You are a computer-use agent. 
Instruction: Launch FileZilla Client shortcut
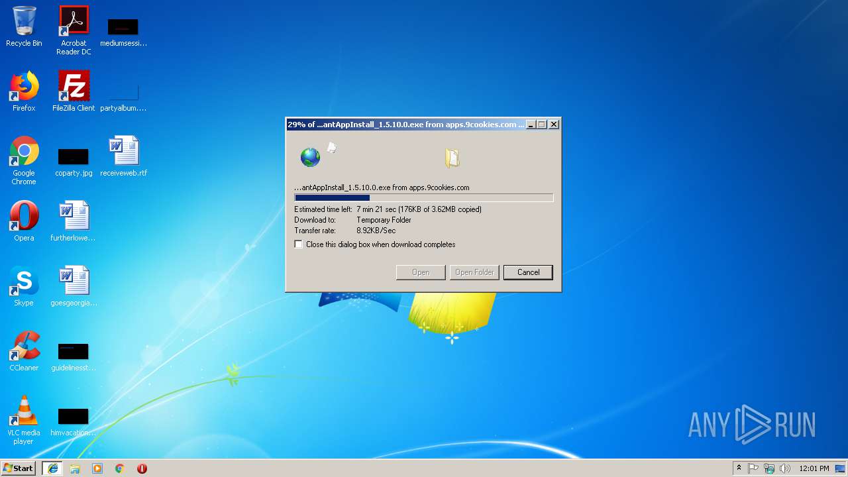74,91
